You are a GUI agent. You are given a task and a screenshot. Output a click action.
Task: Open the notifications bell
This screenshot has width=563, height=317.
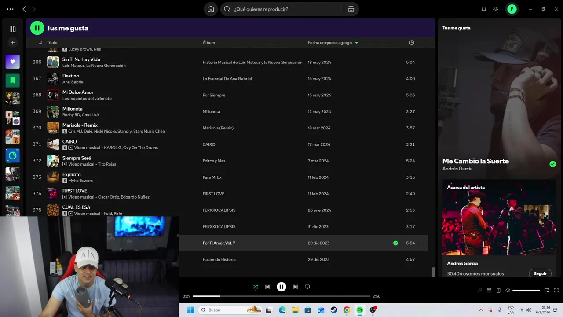pos(484,9)
